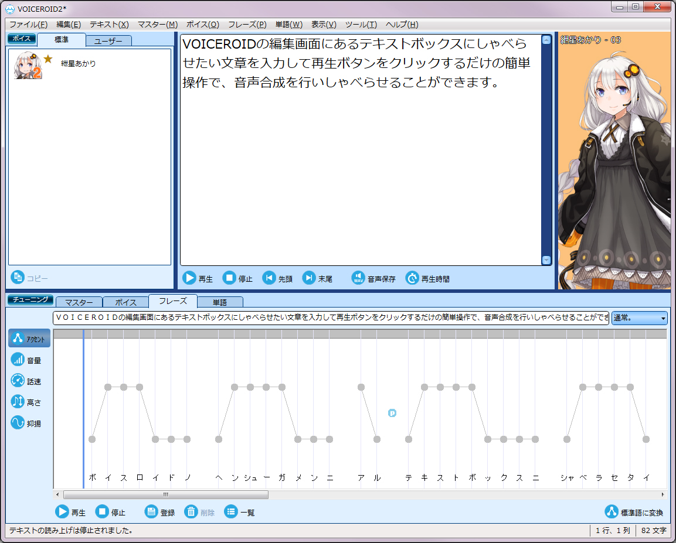676x543 pixels.
Task: Toggle the accent point above ド
Action: pyautogui.click(x=171, y=439)
